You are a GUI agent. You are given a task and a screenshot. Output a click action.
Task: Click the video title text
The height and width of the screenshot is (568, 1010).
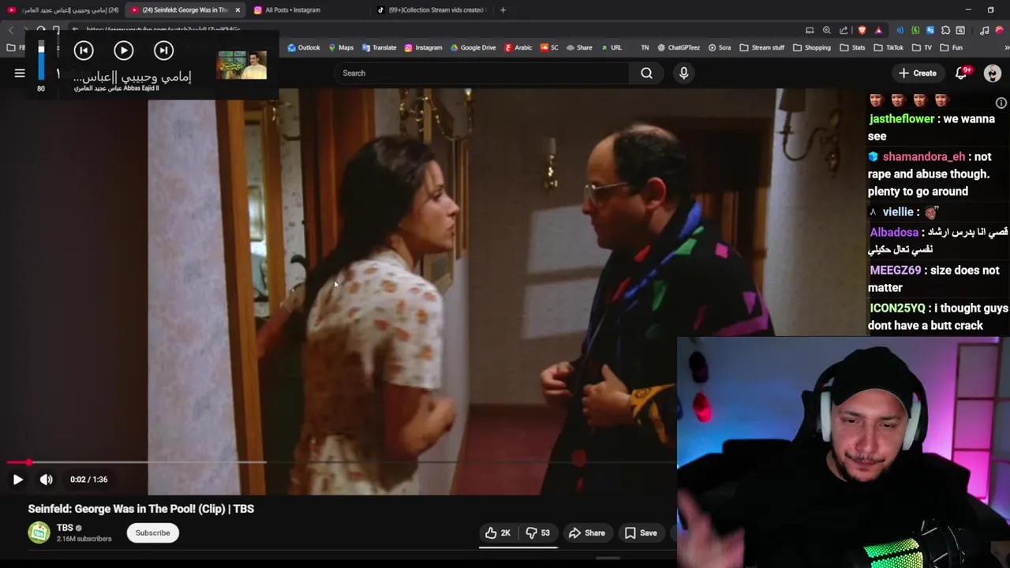(141, 509)
